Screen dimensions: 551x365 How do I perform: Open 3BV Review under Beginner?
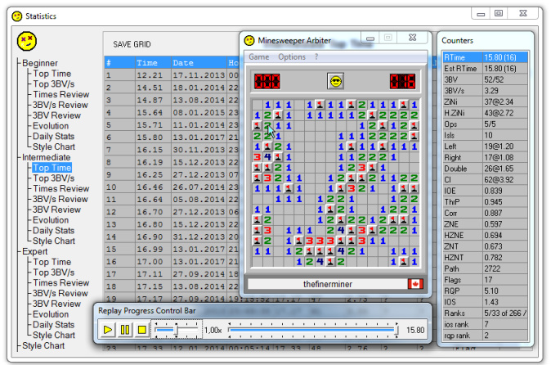pos(56,115)
